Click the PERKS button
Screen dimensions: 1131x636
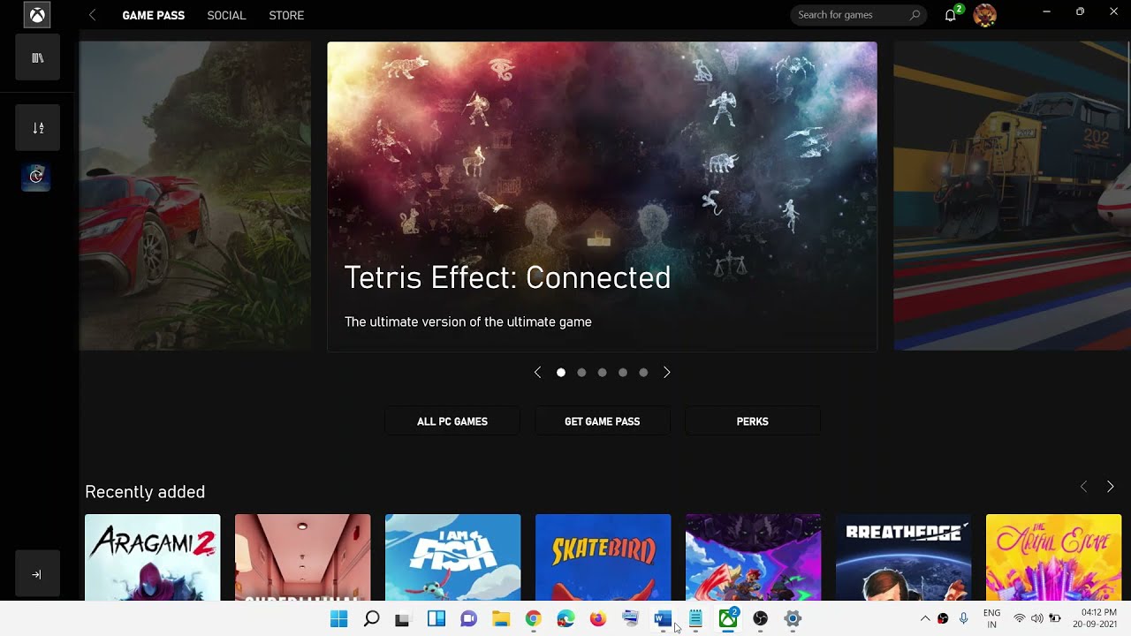[753, 421]
